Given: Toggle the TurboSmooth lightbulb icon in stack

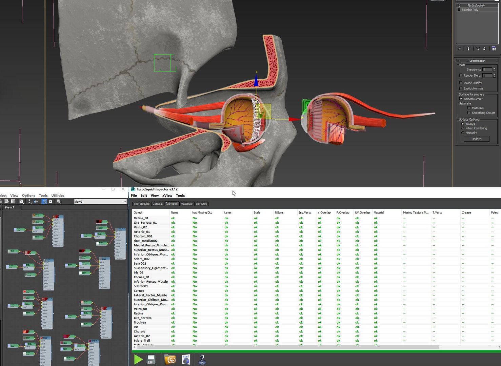Looking at the screenshot, I should point(460,5).
